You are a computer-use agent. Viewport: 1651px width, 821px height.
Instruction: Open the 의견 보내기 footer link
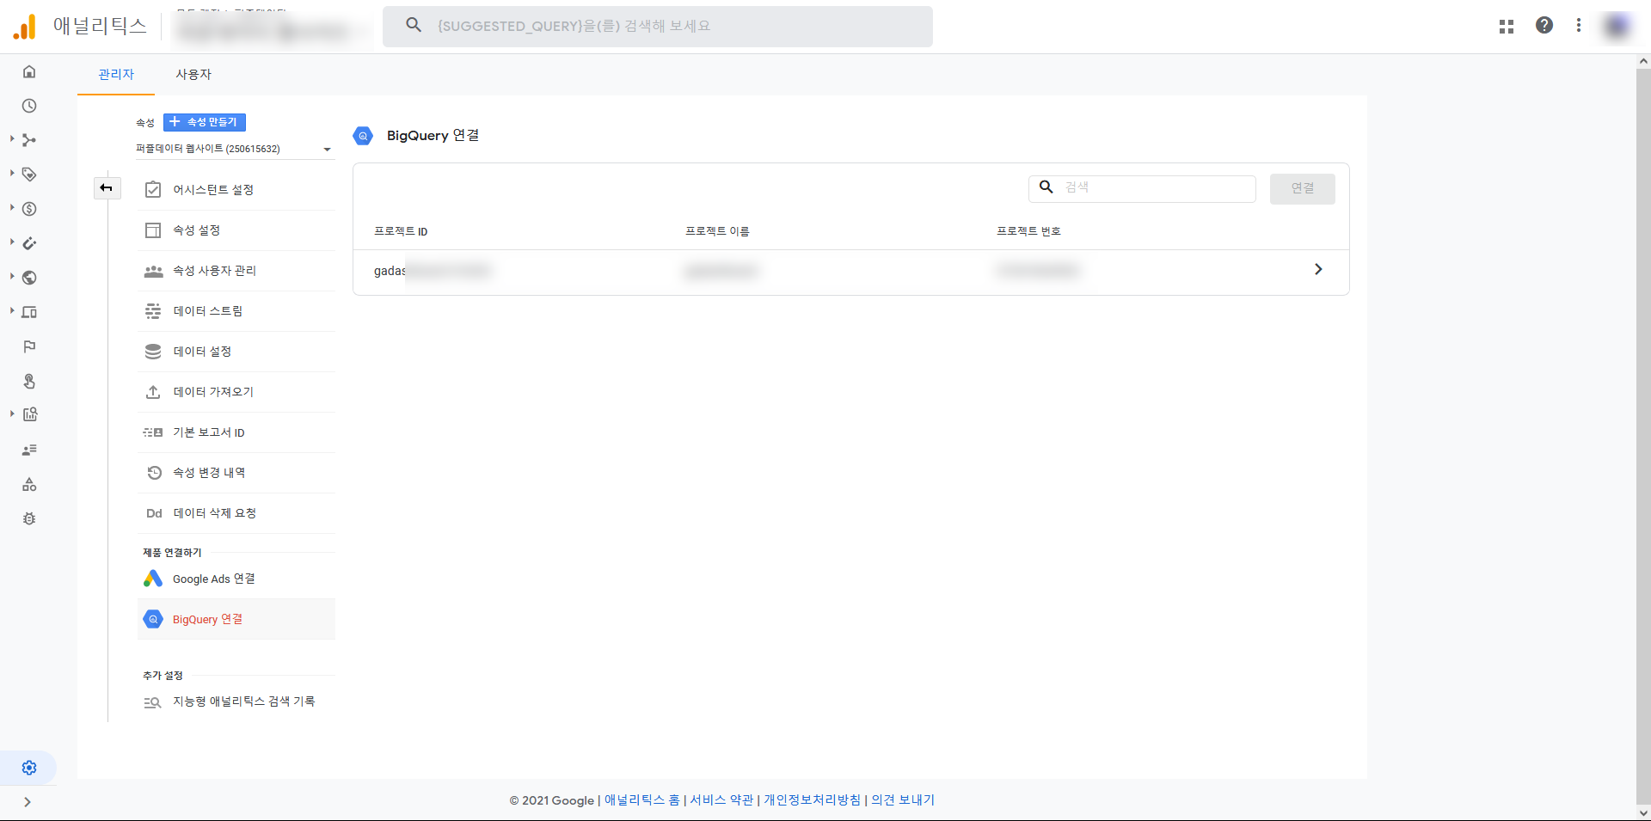coord(903,800)
